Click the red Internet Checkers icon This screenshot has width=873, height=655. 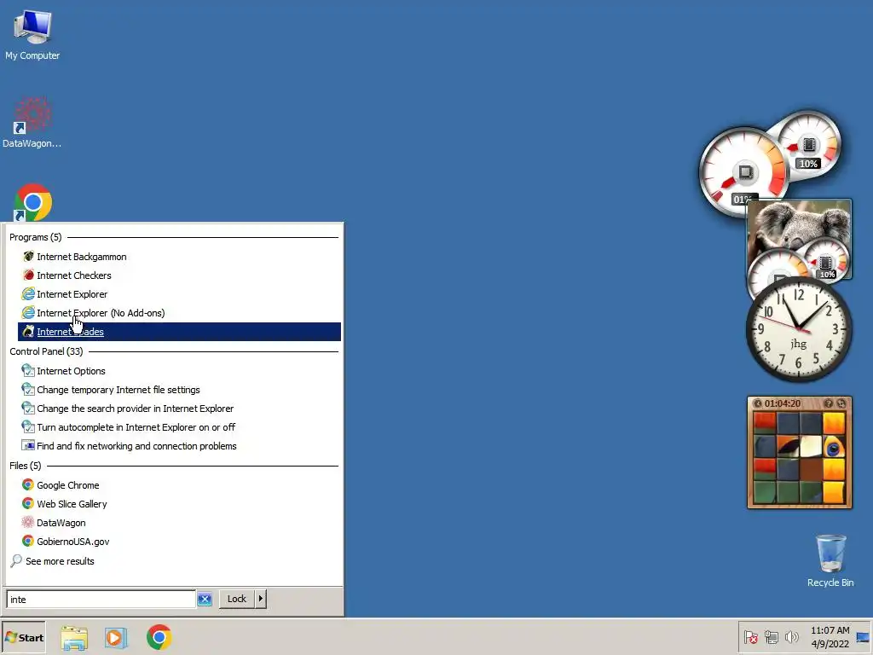tap(28, 275)
